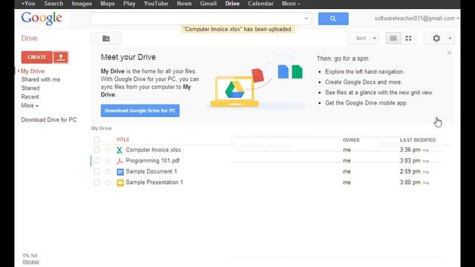Star the Computer Invoice.xlsx file

[x=108, y=150]
